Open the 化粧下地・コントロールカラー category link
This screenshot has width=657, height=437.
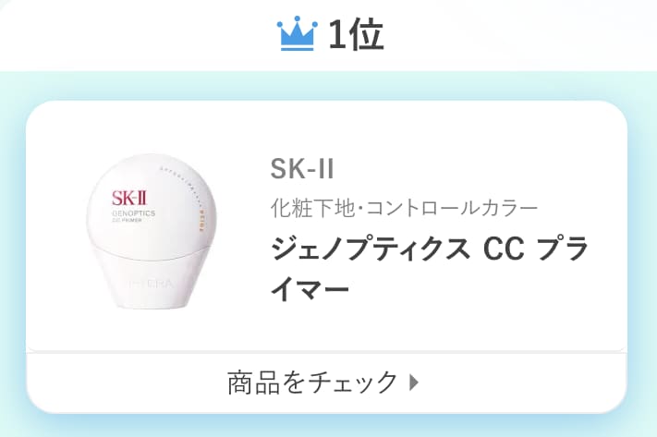click(404, 208)
